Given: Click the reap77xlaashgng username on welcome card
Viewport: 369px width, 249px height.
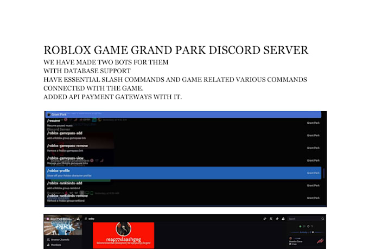Looking at the screenshot, I should pos(123,239).
